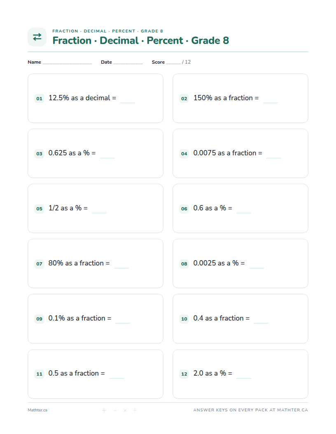336x434 pixels.
Task: Click answer blank for 0.625 as a %
Action: [107, 157]
